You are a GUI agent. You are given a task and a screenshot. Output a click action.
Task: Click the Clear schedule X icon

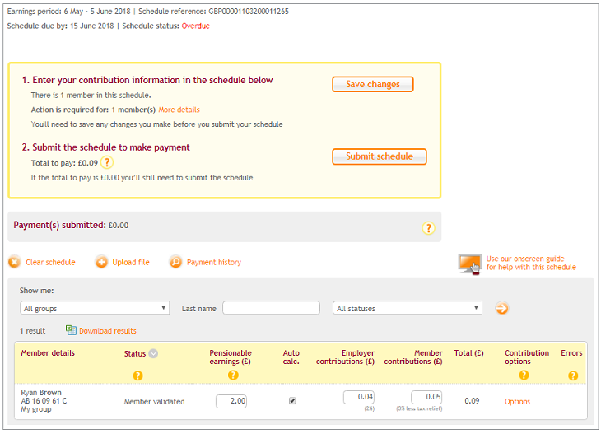click(14, 262)
